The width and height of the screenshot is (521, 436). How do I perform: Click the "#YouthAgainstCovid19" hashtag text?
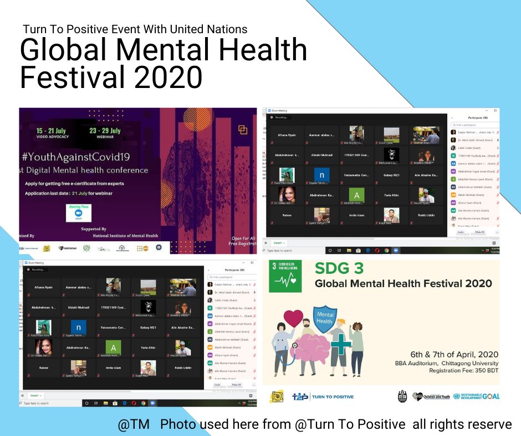[x=76, y=157]
